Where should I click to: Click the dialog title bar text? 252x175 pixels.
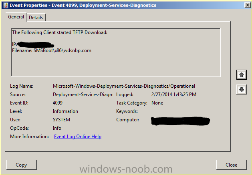click(x=83, y=5)
